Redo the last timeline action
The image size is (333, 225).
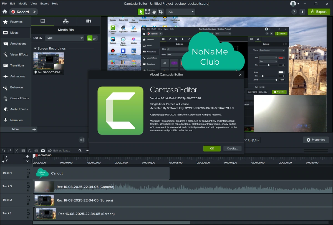(x=10, y=151)
